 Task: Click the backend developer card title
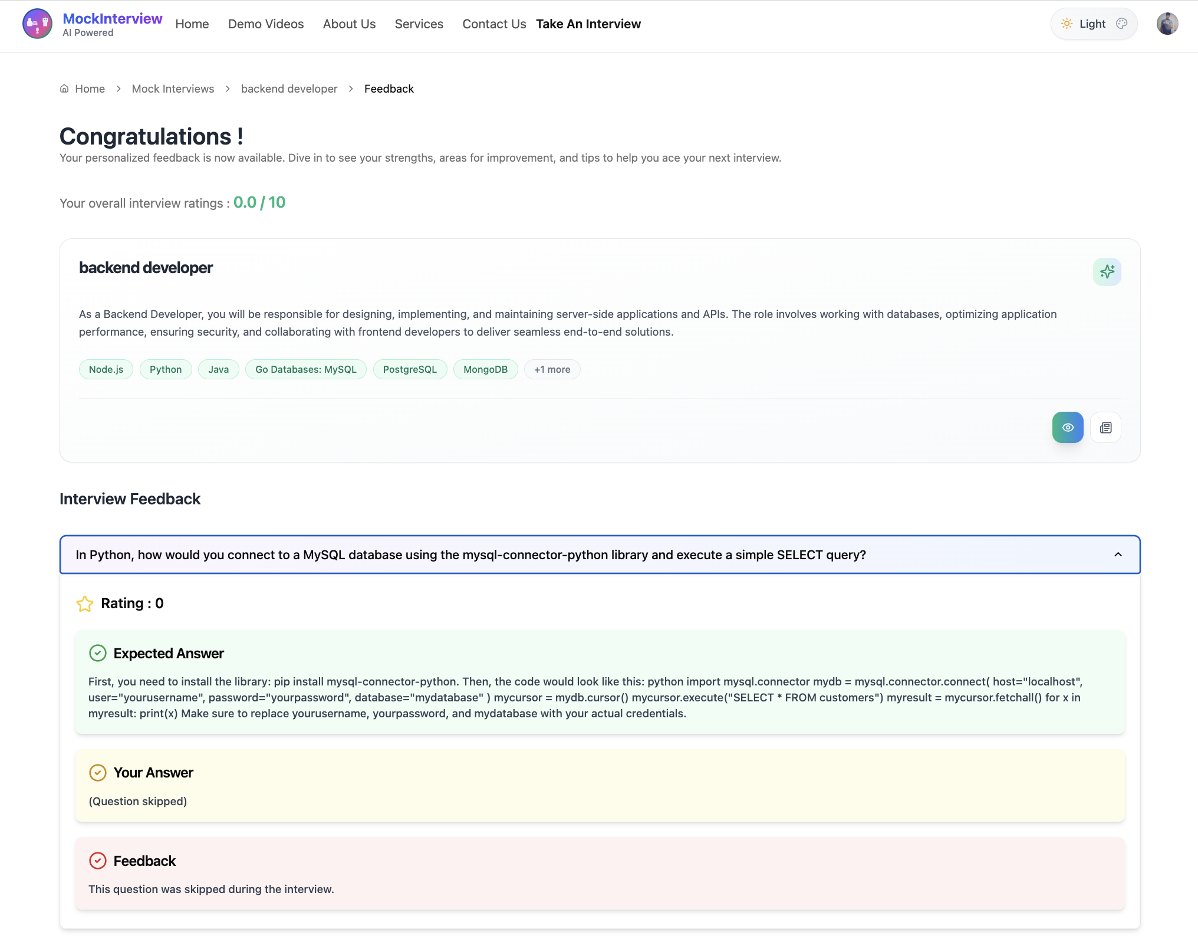(x=146, y=268)
